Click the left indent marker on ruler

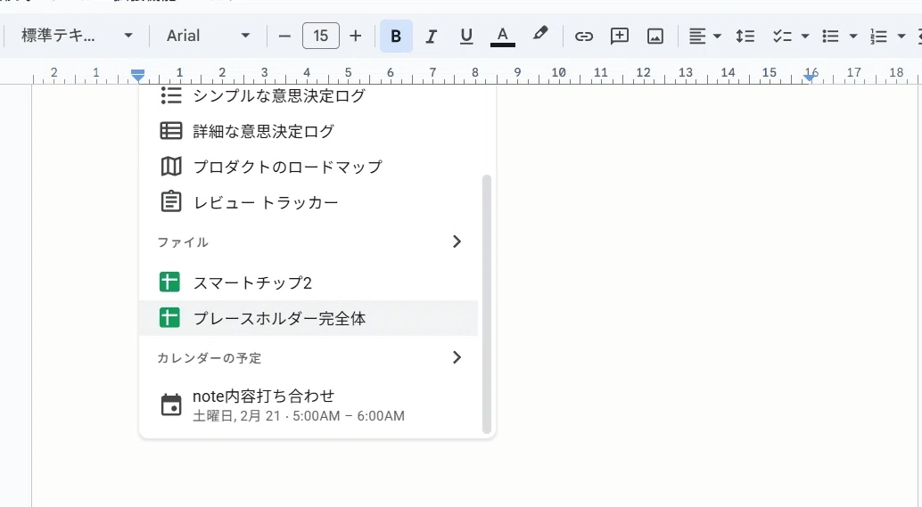point(137,75)
